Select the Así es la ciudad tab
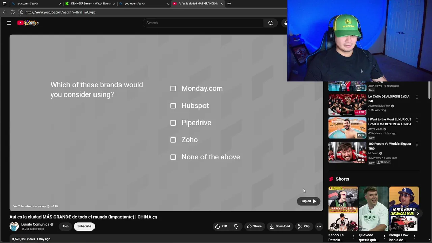This screenshot has height=243, width=432. [198, 4]
